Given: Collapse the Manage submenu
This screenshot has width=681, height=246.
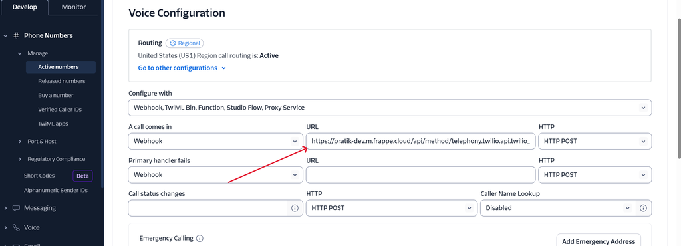Looking at the screenshot, I should pos(19,53).
